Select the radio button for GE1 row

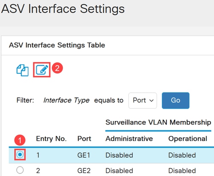tap(20, 155)
